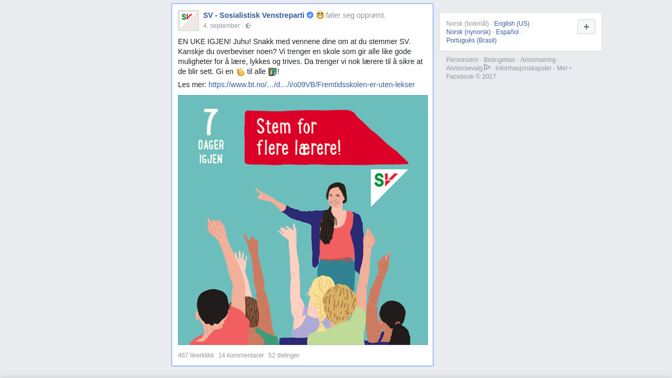This screenshot has height=378, width=672.
Task: Click the clapping hands emoji in post
Action: tap(240, 71)
